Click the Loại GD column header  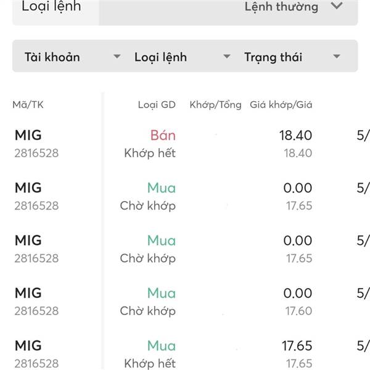[157, 104]
